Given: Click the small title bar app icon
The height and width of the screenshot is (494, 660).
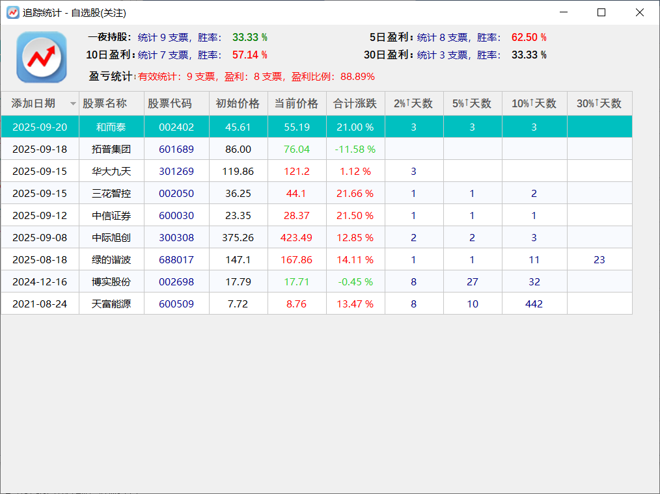Looking at the screenshot, I should [x=12, y=12].
